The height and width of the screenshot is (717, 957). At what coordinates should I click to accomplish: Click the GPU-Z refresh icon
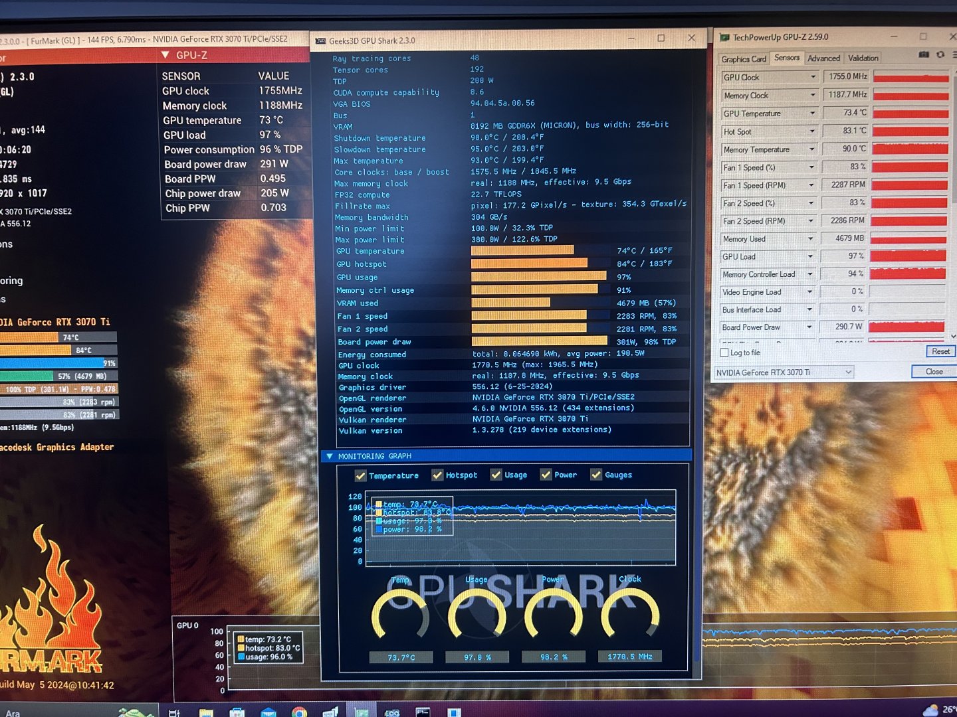(940, 54)
